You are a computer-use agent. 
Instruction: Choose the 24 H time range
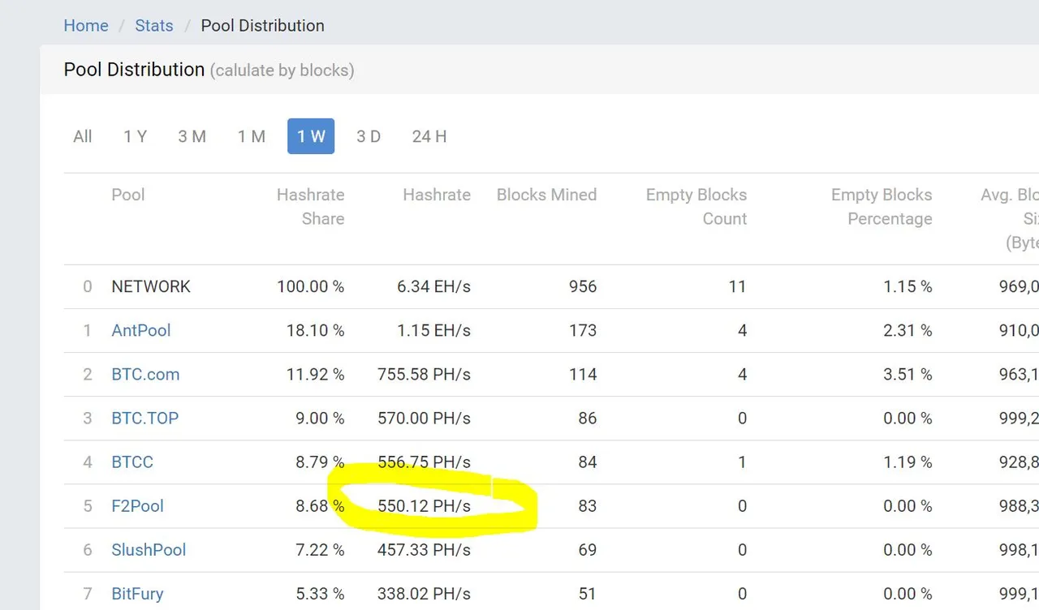coord(429,136)
